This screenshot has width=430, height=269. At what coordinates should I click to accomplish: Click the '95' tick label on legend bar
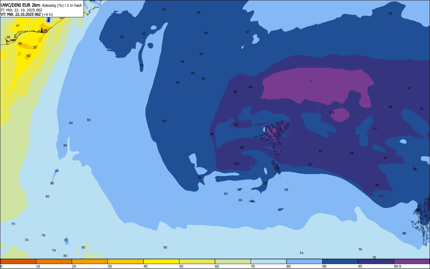360,266
